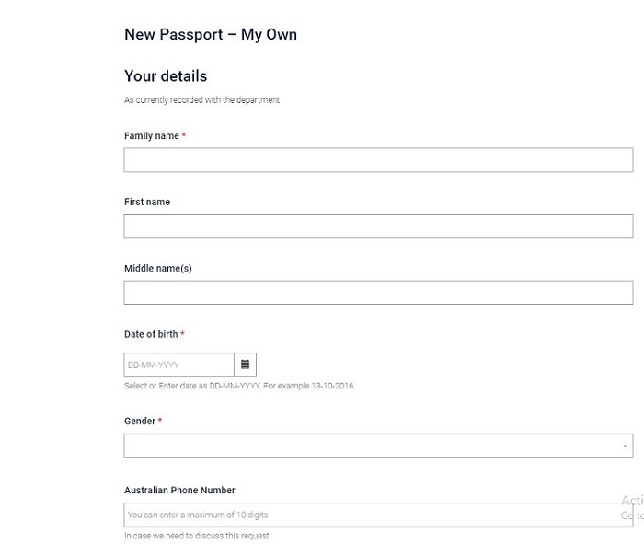Click the Gender field label

point(140,421)
